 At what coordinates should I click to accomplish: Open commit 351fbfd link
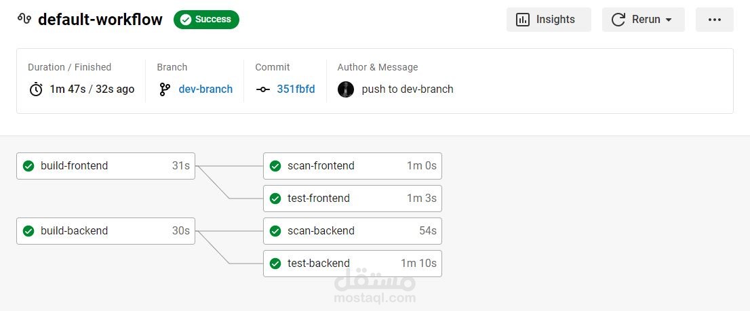[296, 89]
